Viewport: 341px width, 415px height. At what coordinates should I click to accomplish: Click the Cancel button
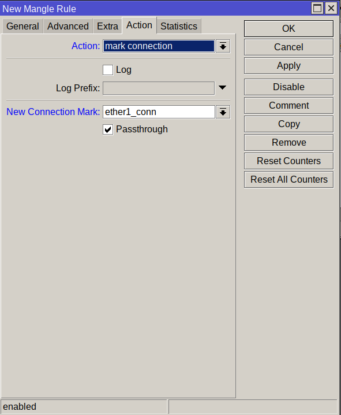[x=288, y=47]
